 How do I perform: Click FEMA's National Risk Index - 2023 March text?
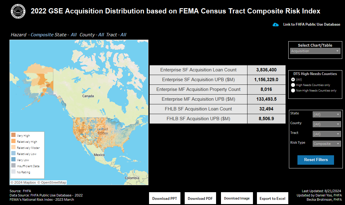pyautogui.click(x=42, y=200)
